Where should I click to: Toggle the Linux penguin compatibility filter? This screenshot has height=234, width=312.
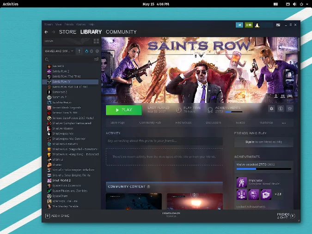[x=86, y=51]
